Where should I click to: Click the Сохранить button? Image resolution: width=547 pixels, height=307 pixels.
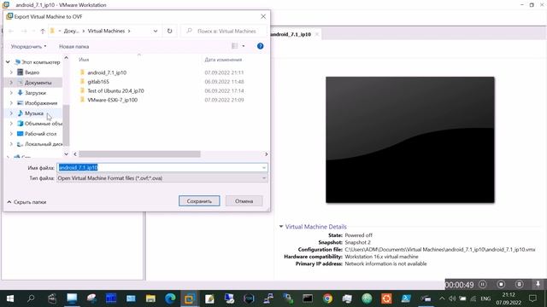(x=199, y=201)
